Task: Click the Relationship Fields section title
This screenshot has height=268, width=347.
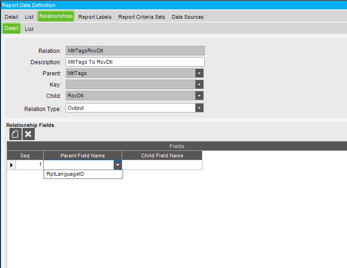Action: (30, 125)
